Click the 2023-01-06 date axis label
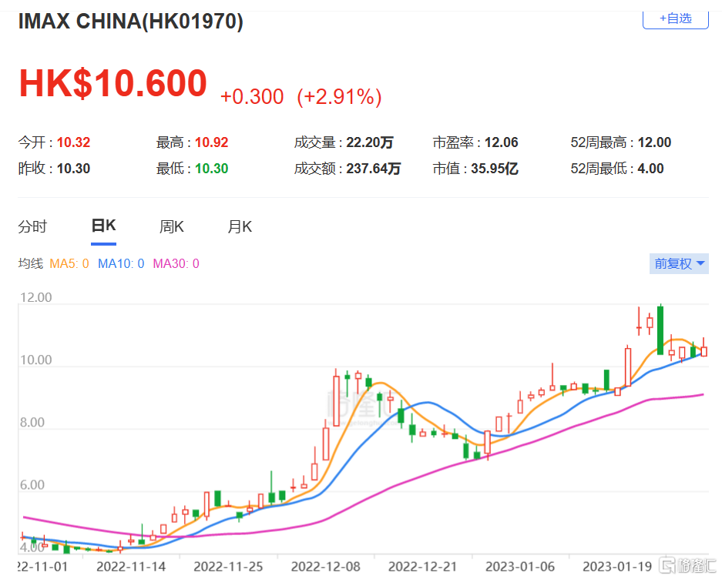The width and height of the screenshot is (722, 579). [520, 567]
